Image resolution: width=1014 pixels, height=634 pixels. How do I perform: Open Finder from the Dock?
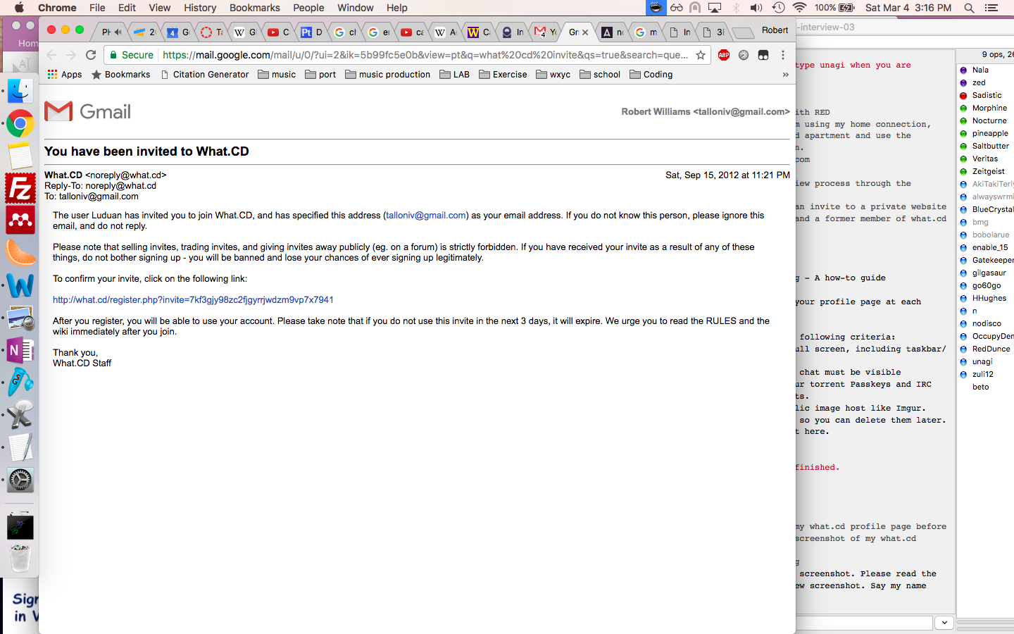20,91
